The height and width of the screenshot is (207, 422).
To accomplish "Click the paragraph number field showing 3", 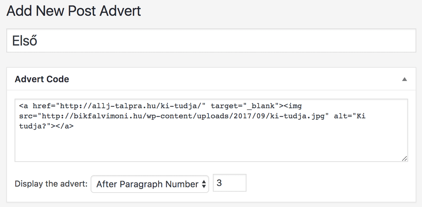I will click(230, 183).
